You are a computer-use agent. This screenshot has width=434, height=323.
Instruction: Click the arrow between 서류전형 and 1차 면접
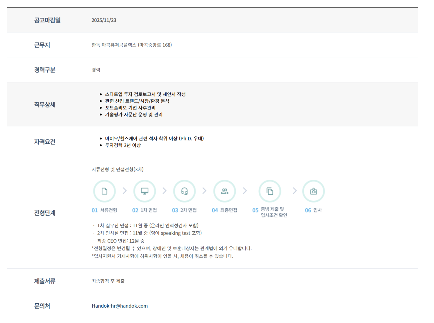click(x=125, y=191)
